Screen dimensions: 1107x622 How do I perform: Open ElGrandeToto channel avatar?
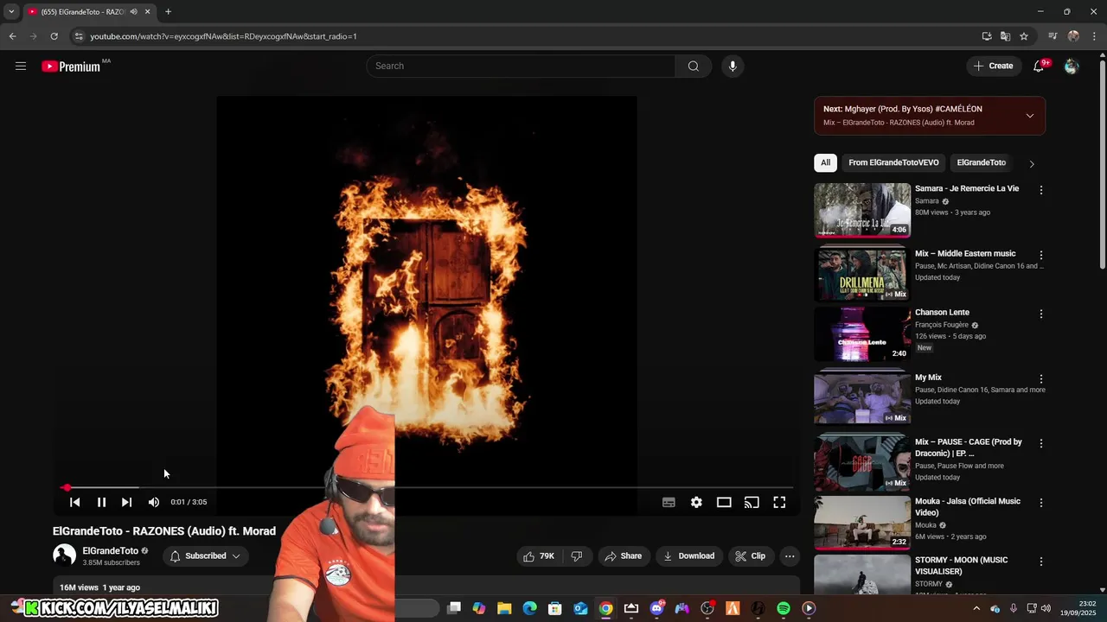(64, 555)
